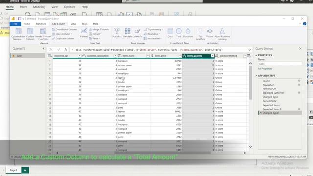Open the Trigonometry dropdown

(153, 29)
